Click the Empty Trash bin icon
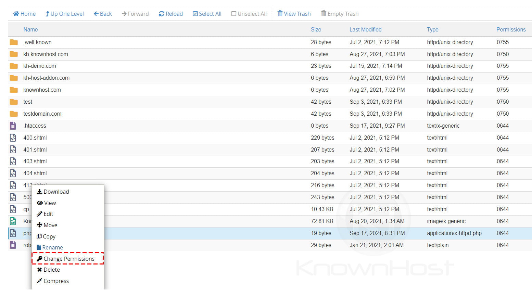This screenshot has height=297, width=532. pyautogui.click(x=323, y=14)
